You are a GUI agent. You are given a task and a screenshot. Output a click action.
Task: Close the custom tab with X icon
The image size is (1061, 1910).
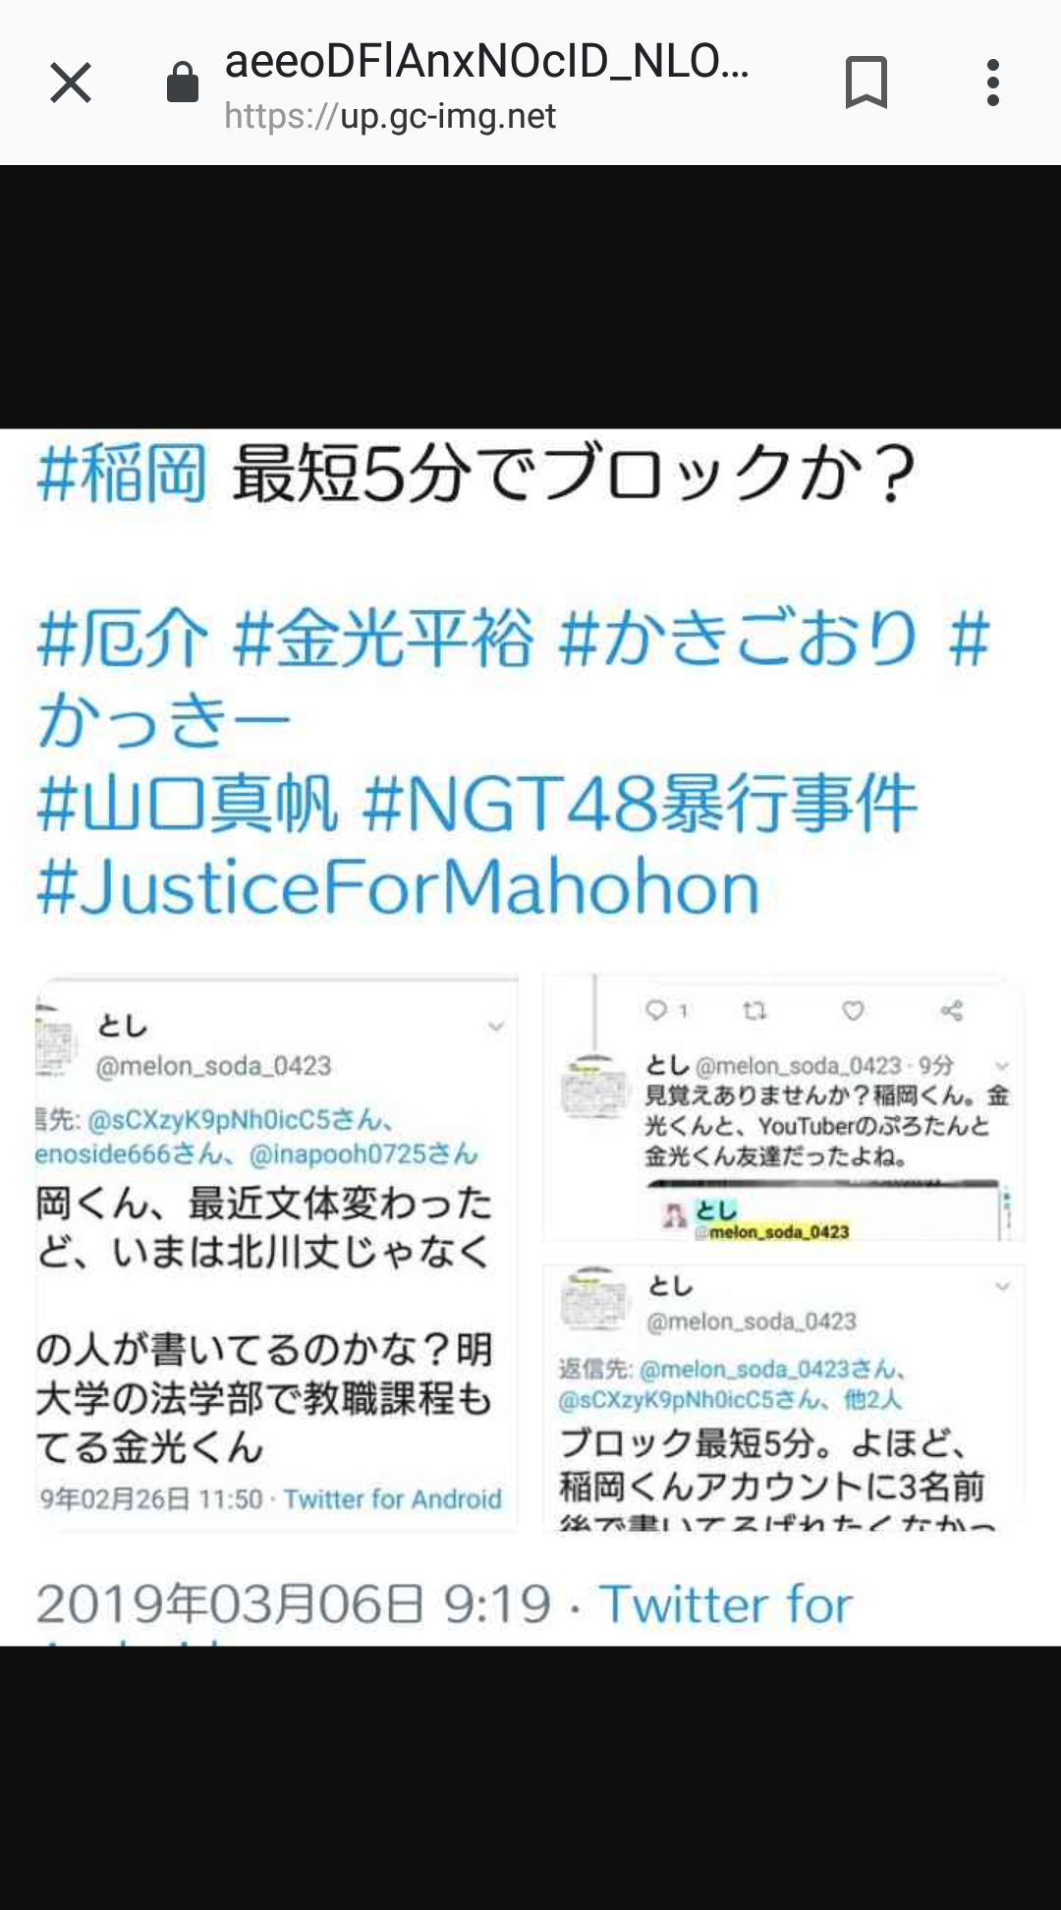71,83
